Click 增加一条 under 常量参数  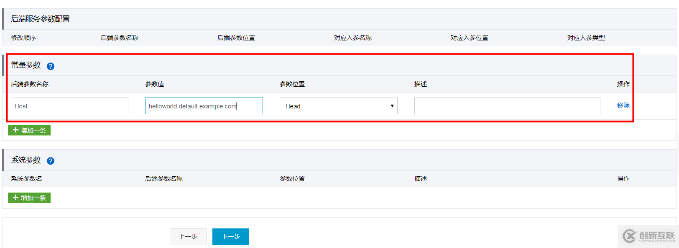29,130
